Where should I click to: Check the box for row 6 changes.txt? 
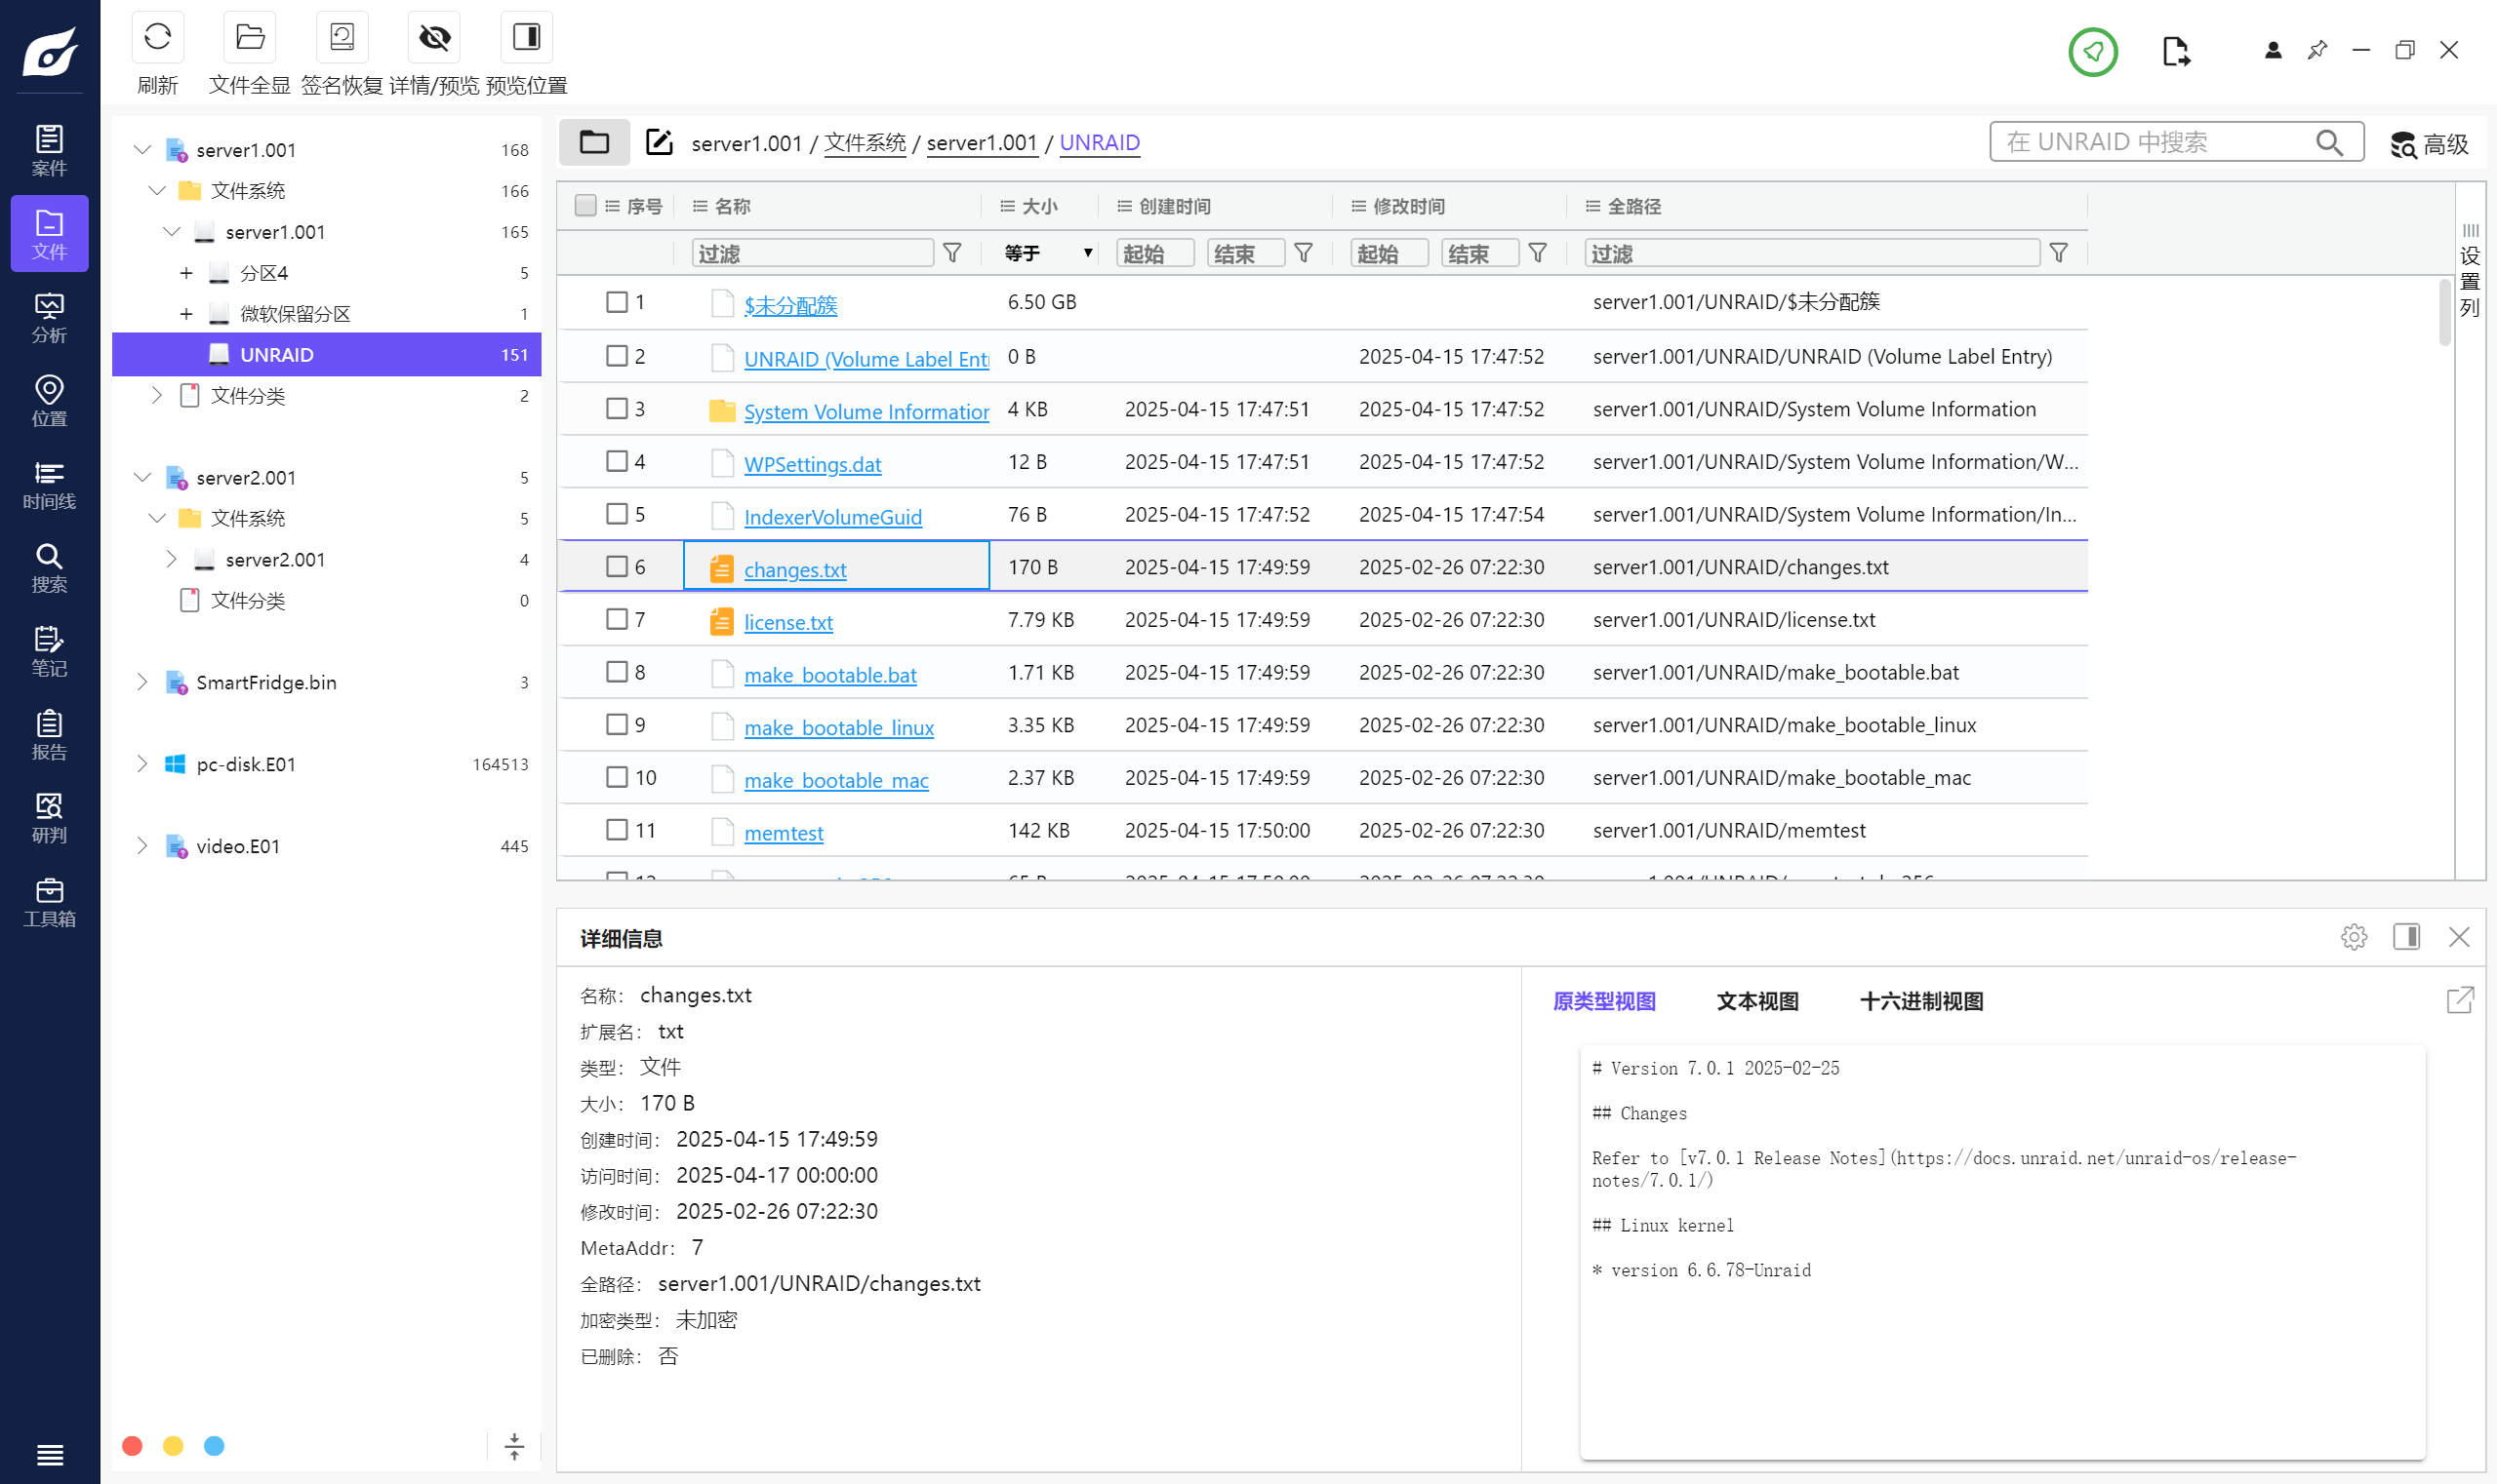coord(617,566)
